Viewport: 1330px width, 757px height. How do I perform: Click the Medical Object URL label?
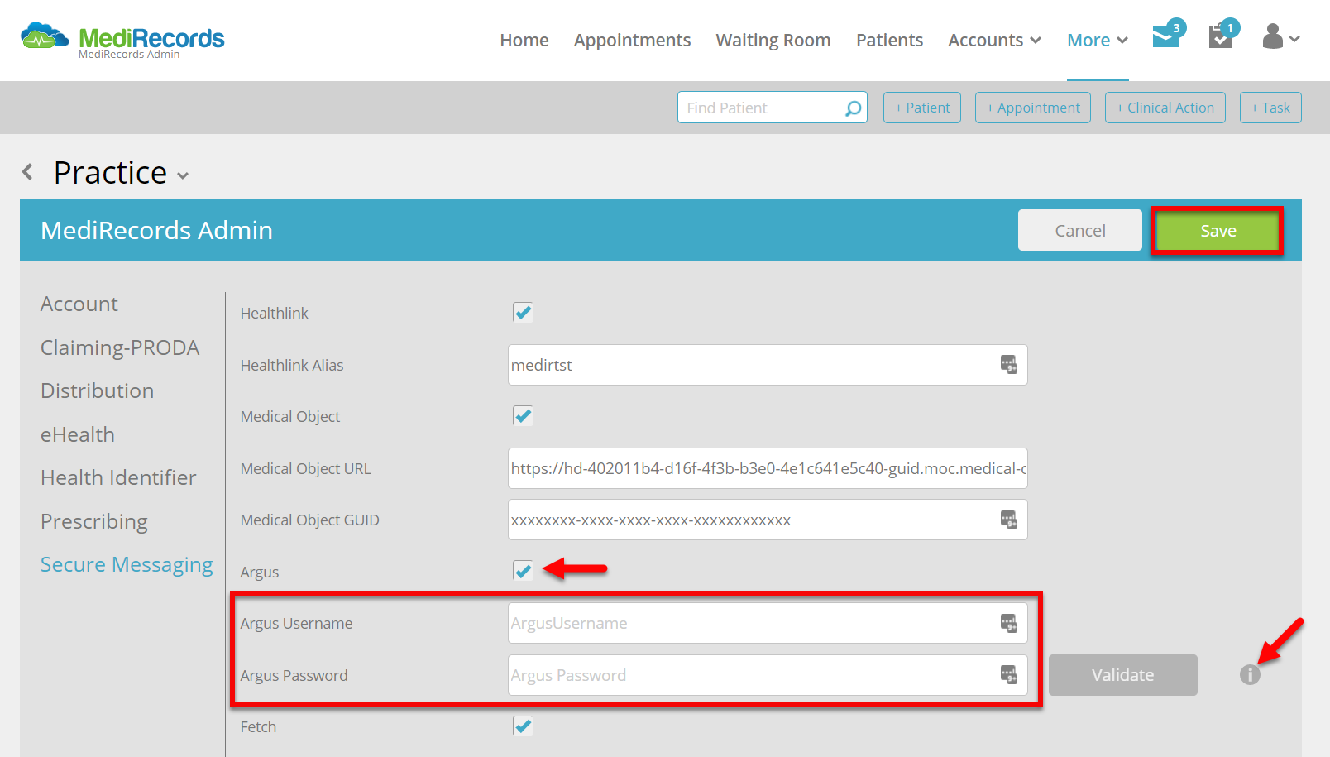(305, 468)
